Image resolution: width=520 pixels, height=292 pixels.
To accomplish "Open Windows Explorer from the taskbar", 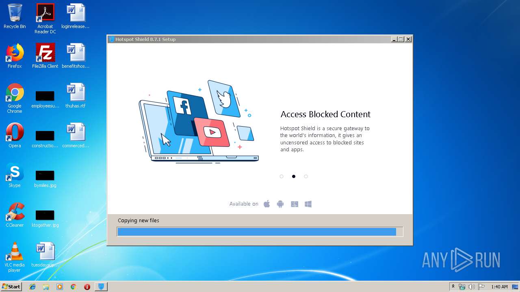I will (46, 287).
